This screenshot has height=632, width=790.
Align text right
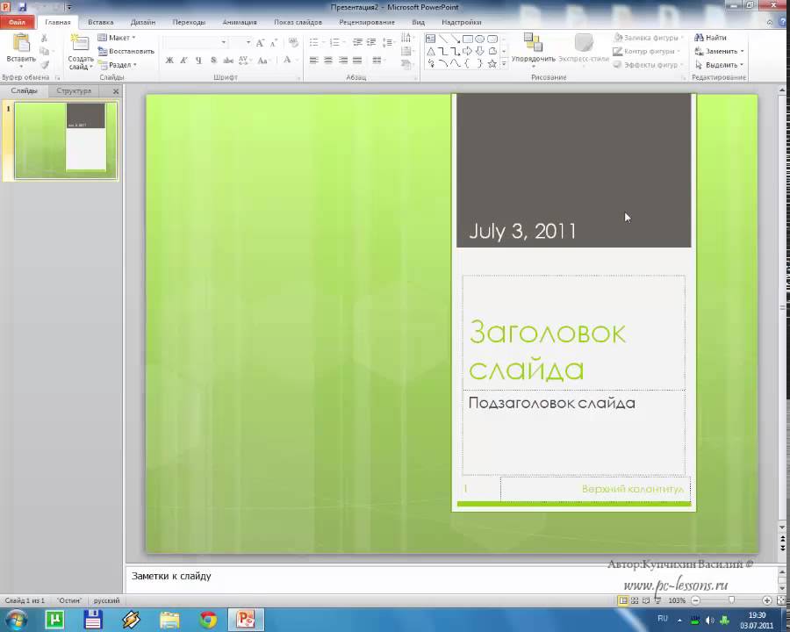(343, 61)
